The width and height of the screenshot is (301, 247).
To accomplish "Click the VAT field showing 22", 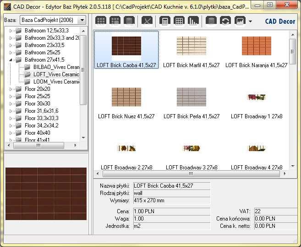I will click(x=276, y=211).
